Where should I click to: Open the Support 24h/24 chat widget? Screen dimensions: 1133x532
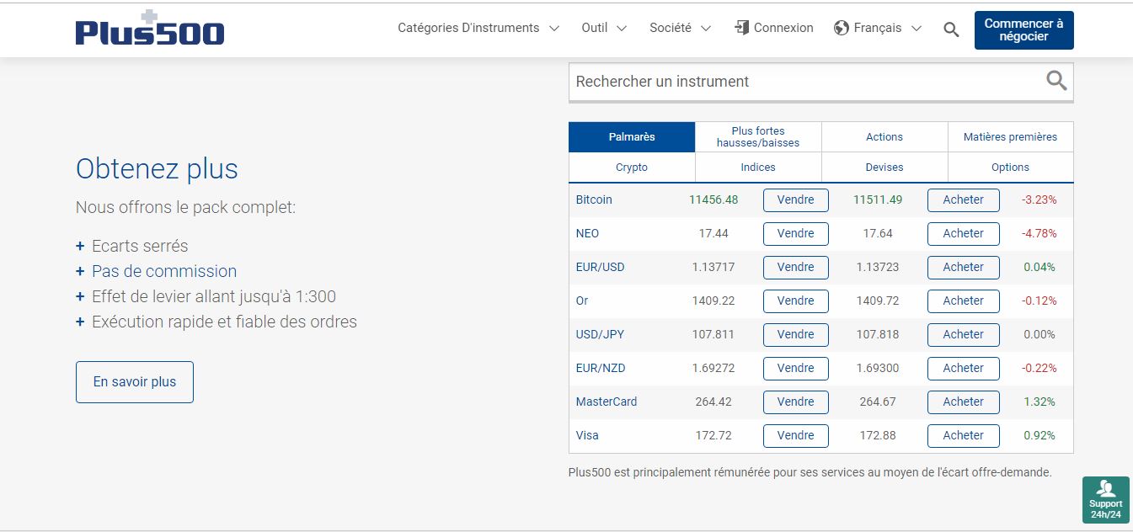point(1105,500)
